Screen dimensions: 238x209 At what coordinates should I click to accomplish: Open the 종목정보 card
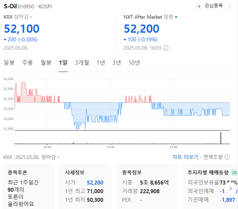click(147, 187)
